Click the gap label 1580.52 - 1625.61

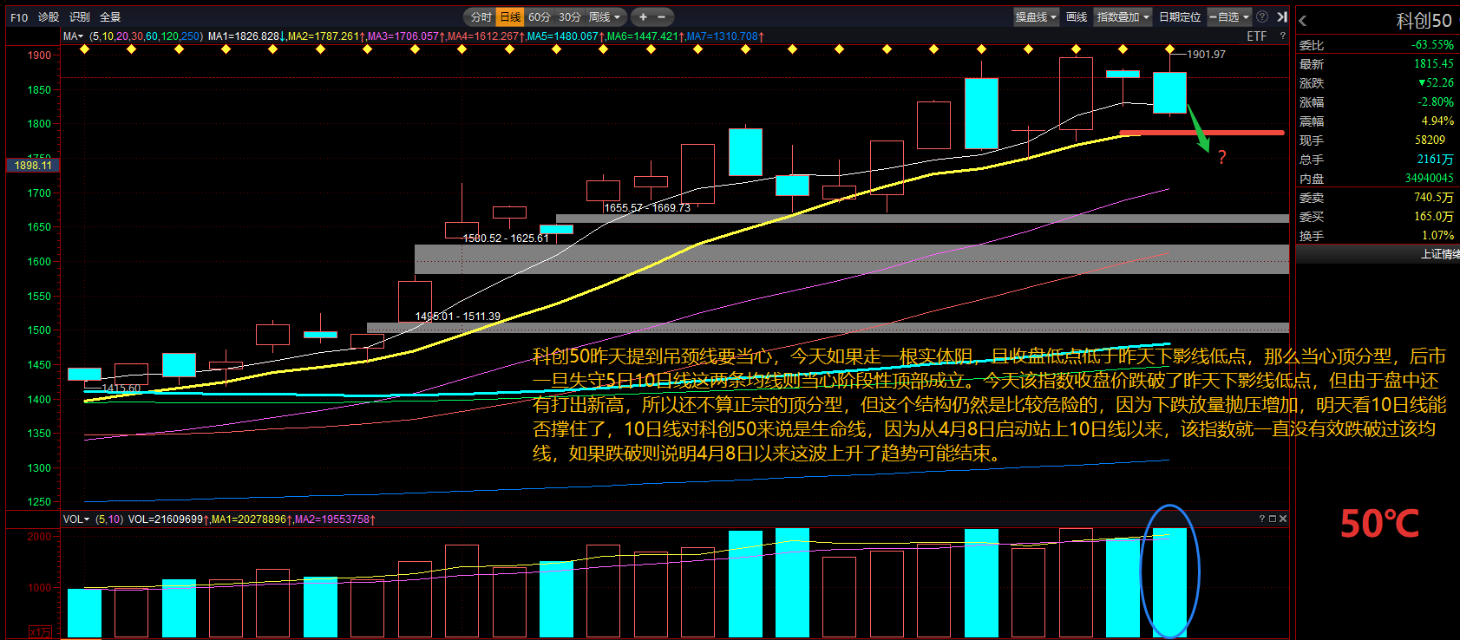tap(506, 238)
